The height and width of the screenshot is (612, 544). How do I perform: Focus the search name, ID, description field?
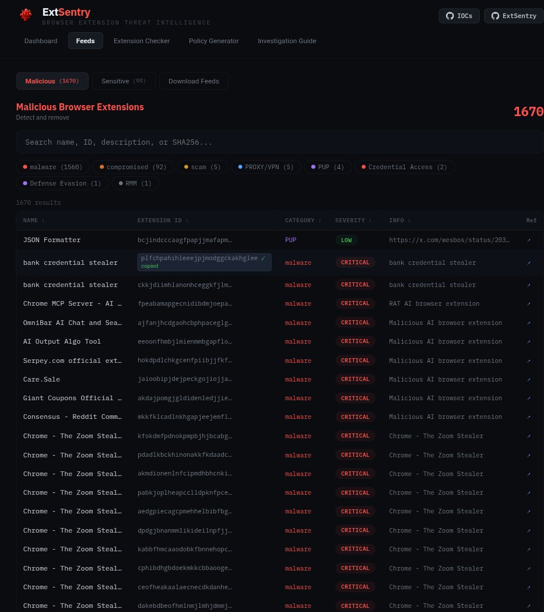pyautogui.click(x=280, y=142)
